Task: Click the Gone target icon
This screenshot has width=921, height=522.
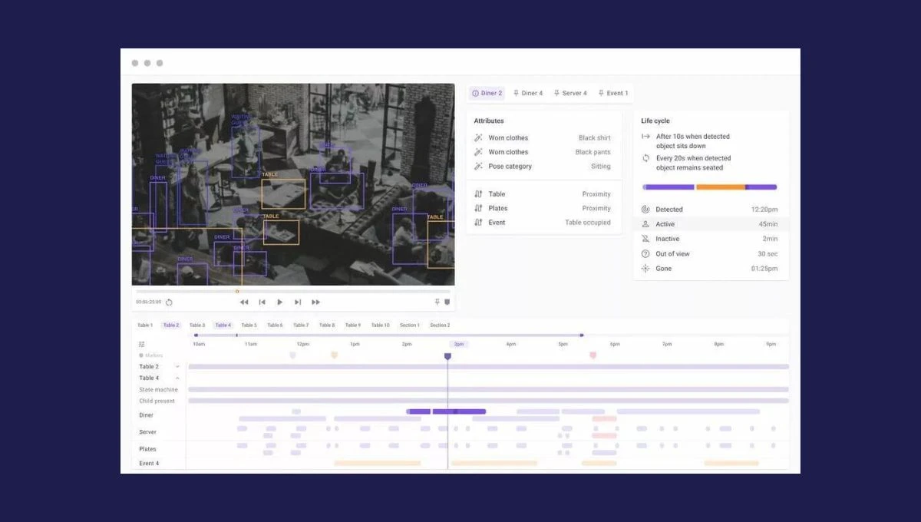Action: [645, 269]
